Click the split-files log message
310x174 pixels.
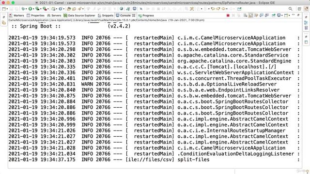(193, 159)
